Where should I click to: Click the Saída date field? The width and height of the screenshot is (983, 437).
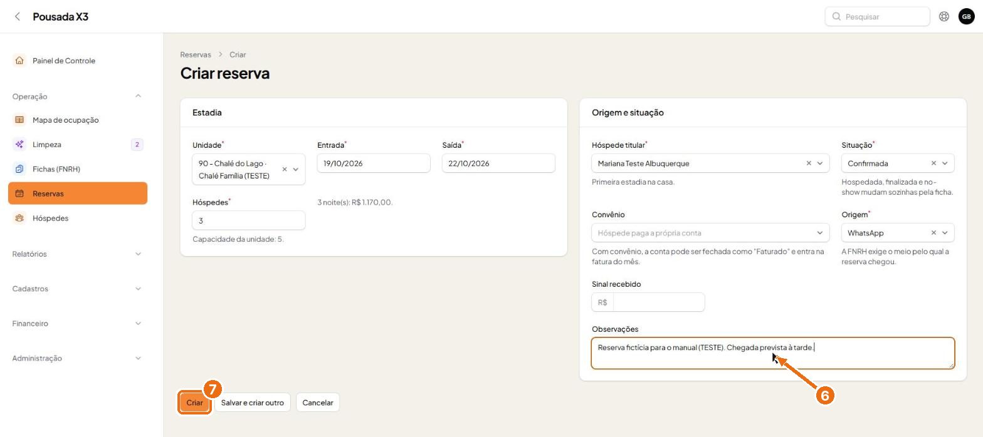498,163
